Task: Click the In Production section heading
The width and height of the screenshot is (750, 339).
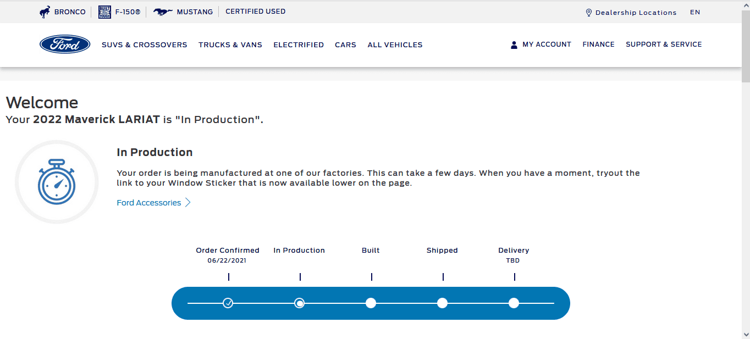Action: [x=155, y=153]
